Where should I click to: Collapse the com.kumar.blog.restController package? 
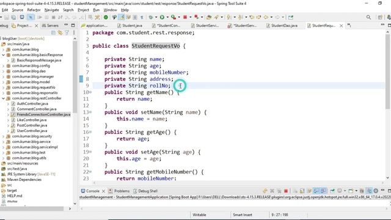point(3,98)
